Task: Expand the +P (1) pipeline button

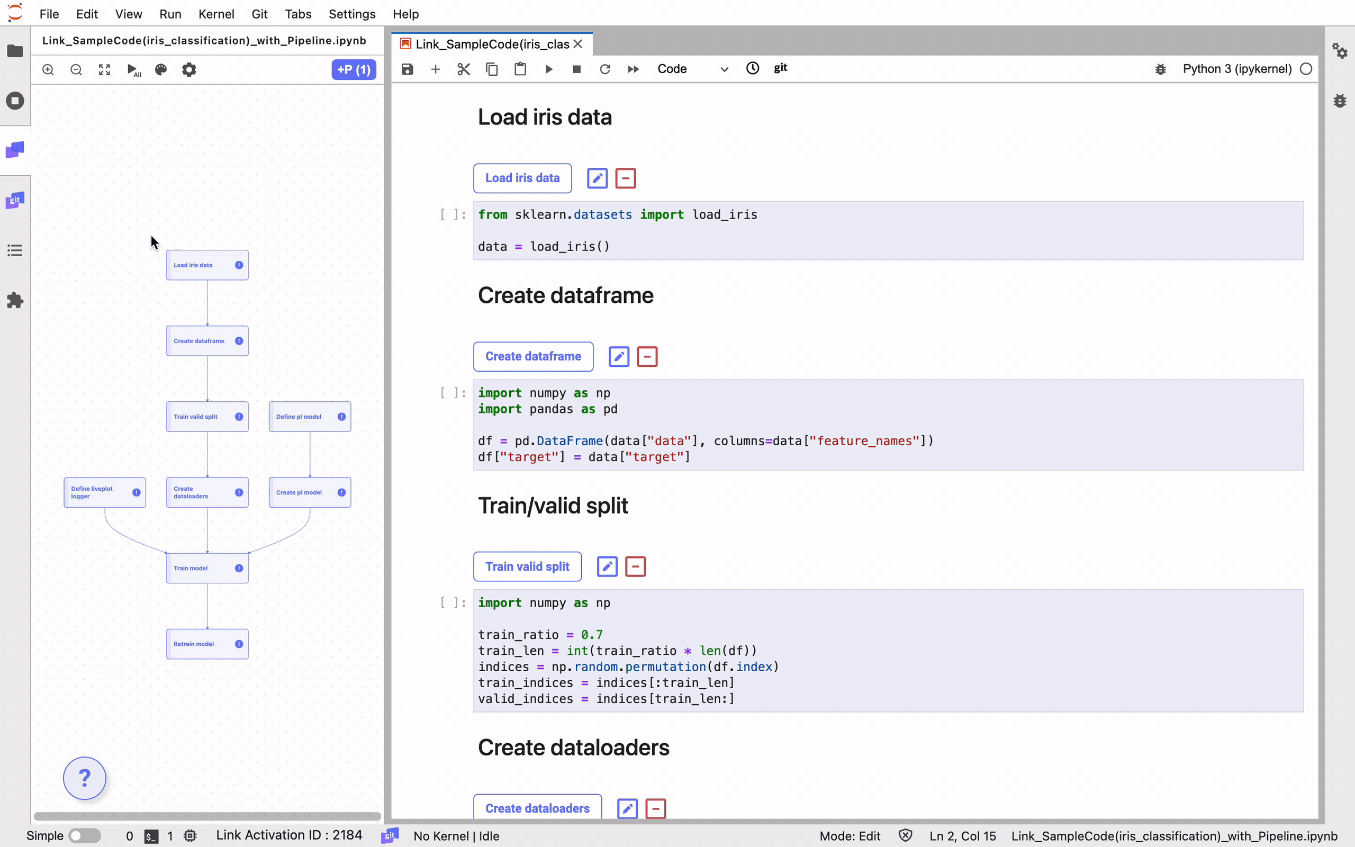Action: pyautogui.click(x=354, y=69)
